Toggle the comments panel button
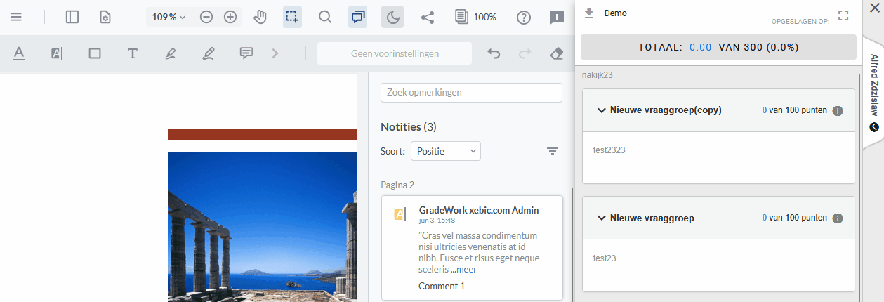Image resolution: width=884 pixels, height=302 pixels. coord(358,17)
